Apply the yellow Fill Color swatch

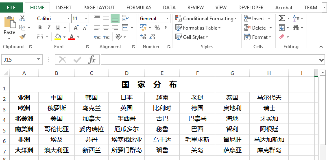coord(58,37)
